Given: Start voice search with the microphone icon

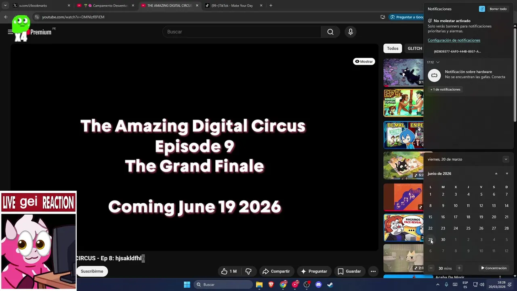Looking at the screenshot, I should point(351,32).
